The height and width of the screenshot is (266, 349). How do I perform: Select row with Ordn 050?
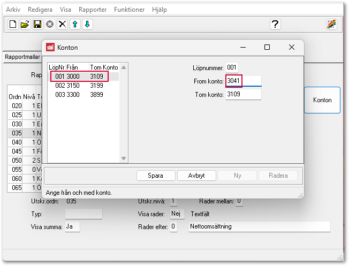tap(25, 161)
